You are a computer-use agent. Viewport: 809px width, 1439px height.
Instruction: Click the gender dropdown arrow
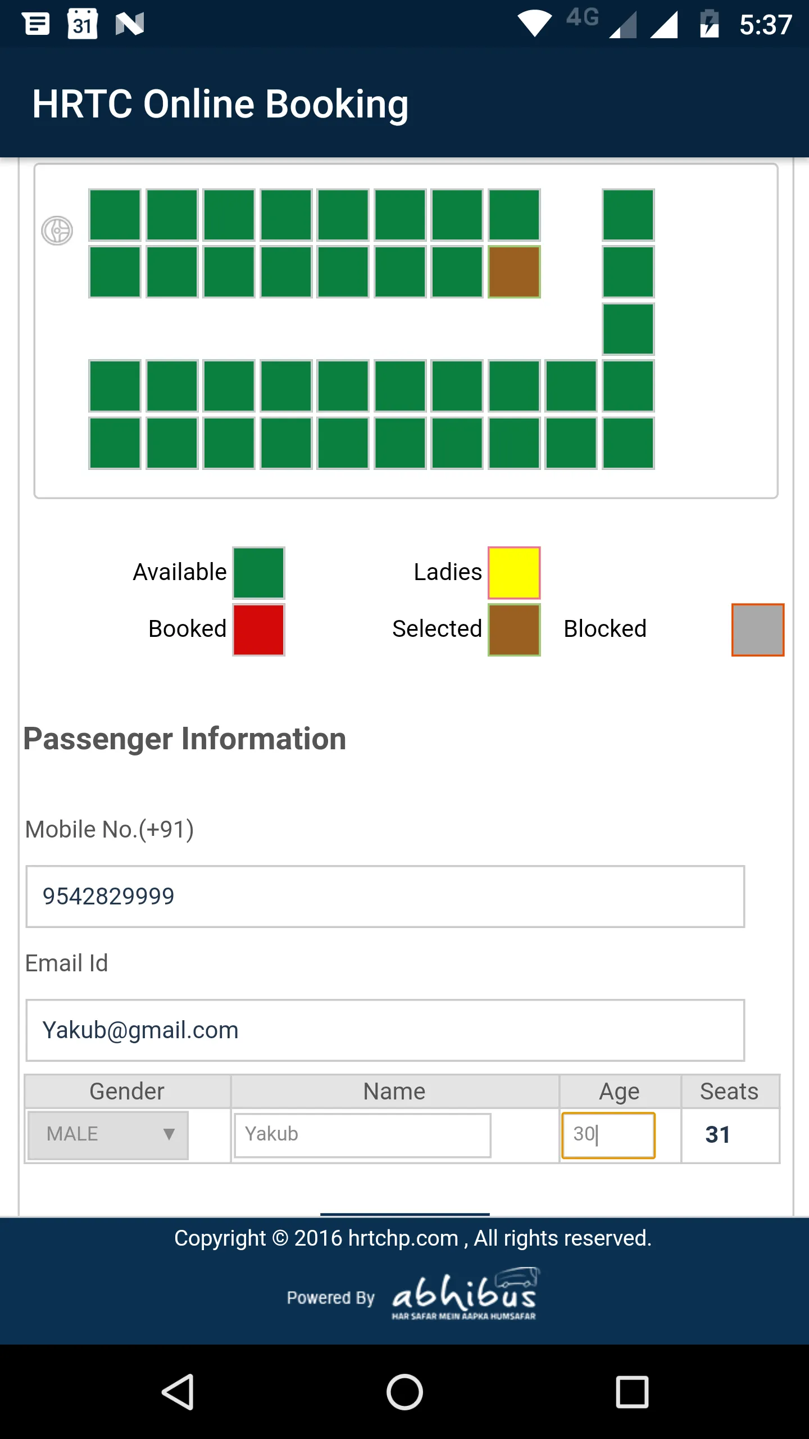(x=169, y=1134)
